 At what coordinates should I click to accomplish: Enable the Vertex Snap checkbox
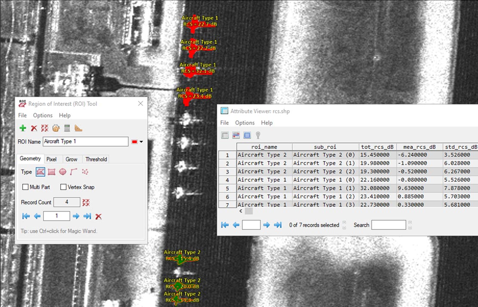(x=64, y=187)
